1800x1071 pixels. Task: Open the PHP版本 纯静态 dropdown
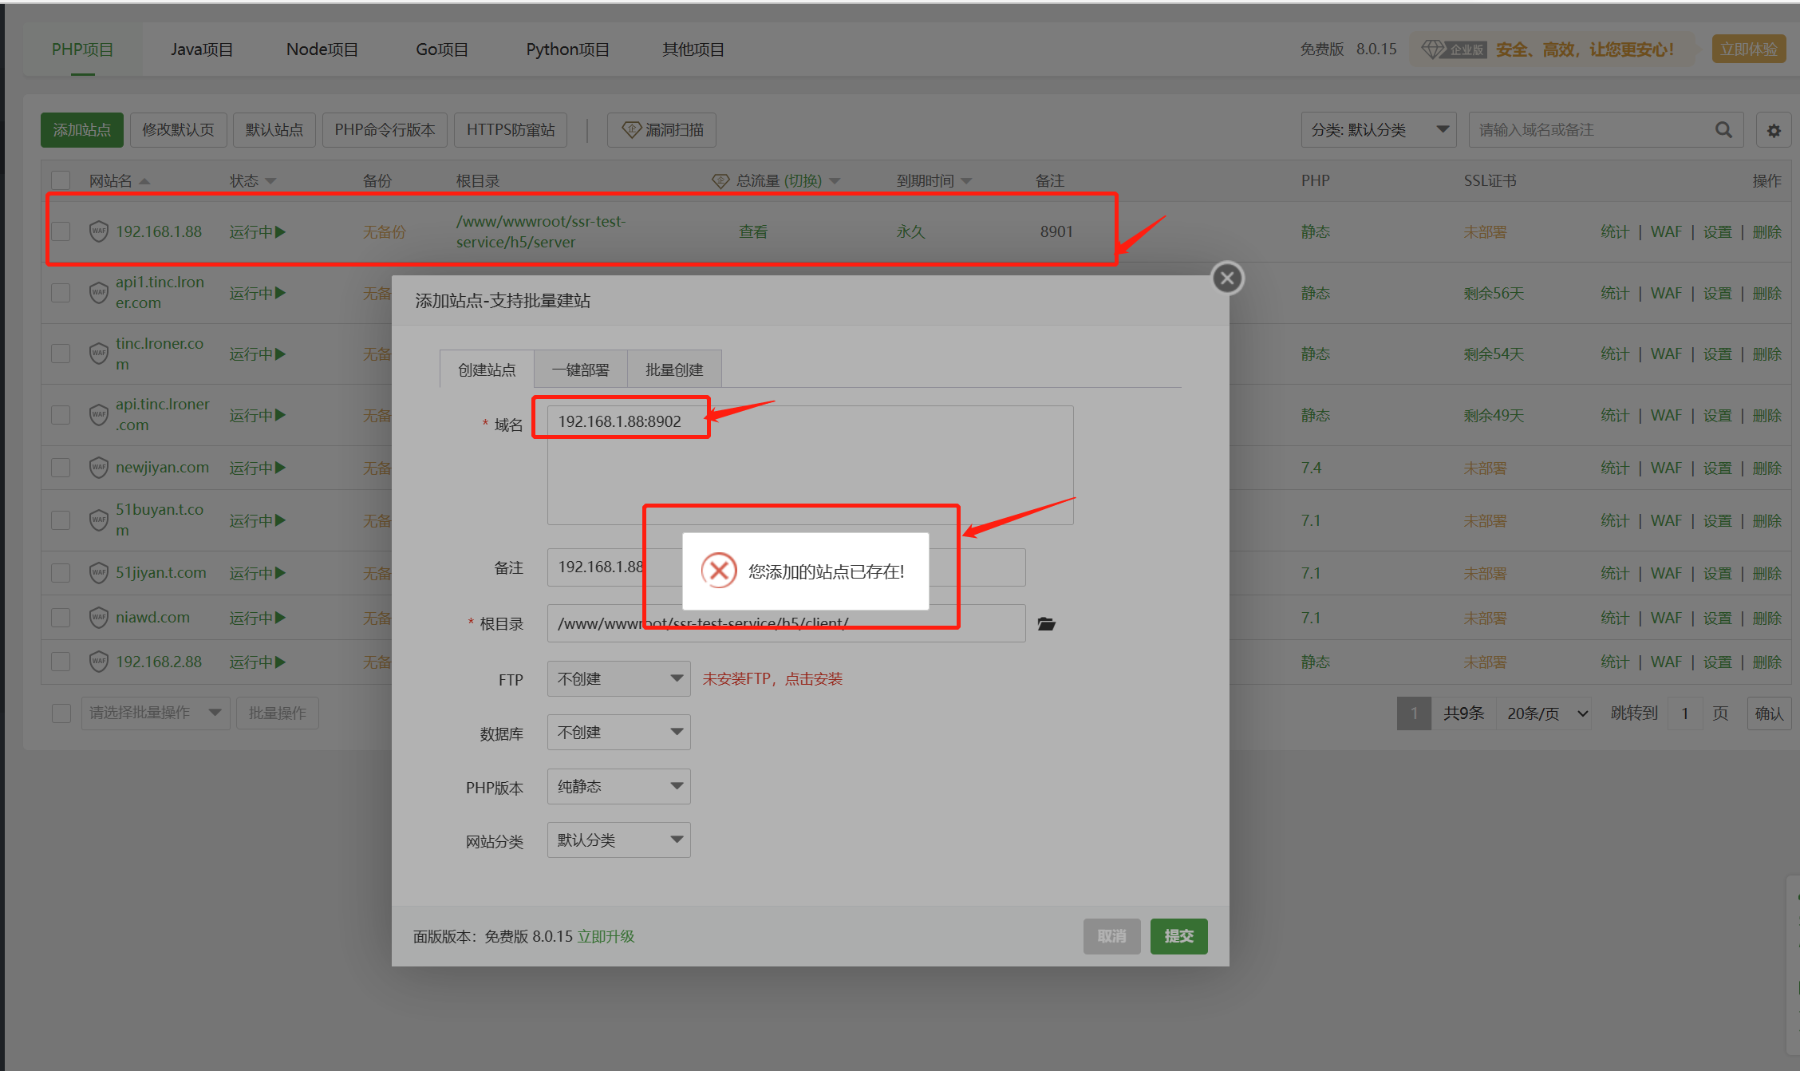618,787
